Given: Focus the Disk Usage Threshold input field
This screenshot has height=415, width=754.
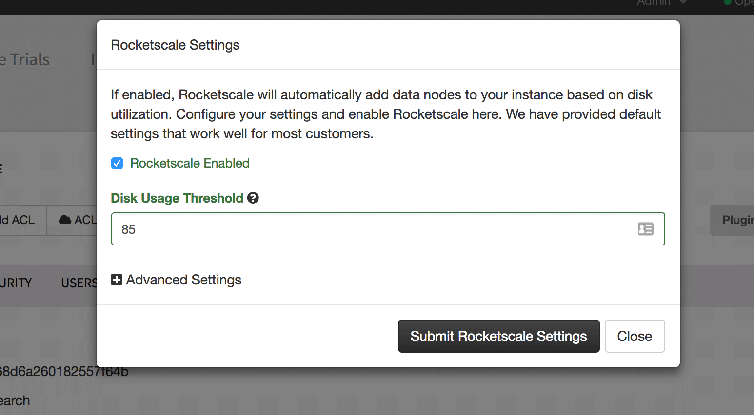Looking at the screenshot, I should click(x=371, y=229).
